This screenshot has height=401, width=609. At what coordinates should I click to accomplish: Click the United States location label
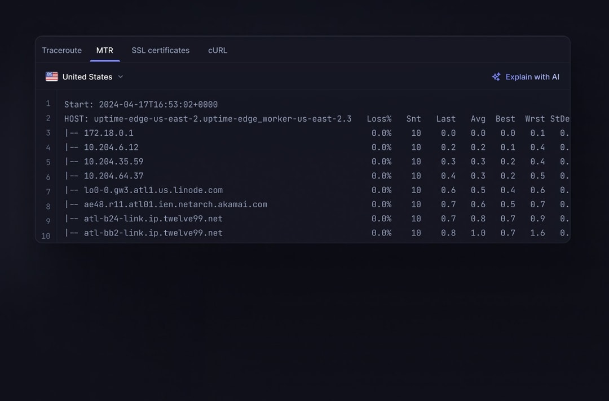(x=87, y=77)
